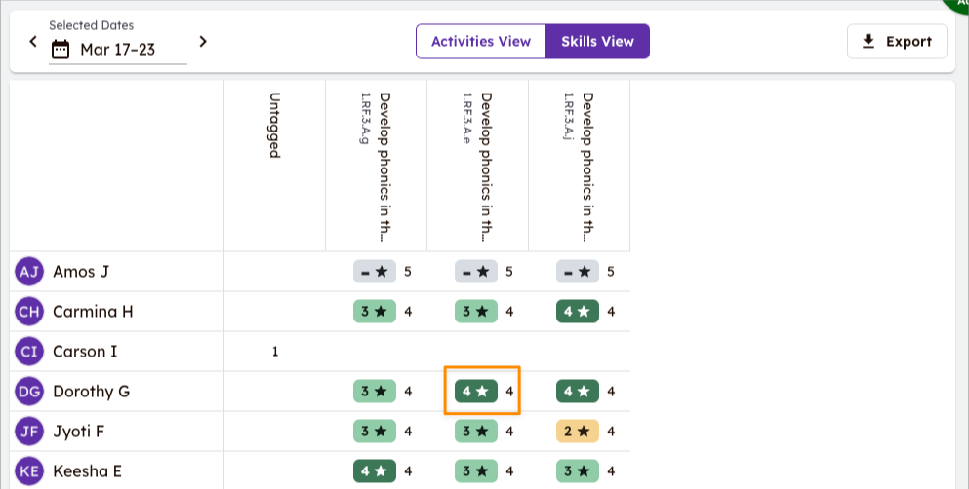969x489 pixels.
Task: Open the 1.RF.3.A.j skill column header
Action: pyautogui.click(x=579, y=166)
